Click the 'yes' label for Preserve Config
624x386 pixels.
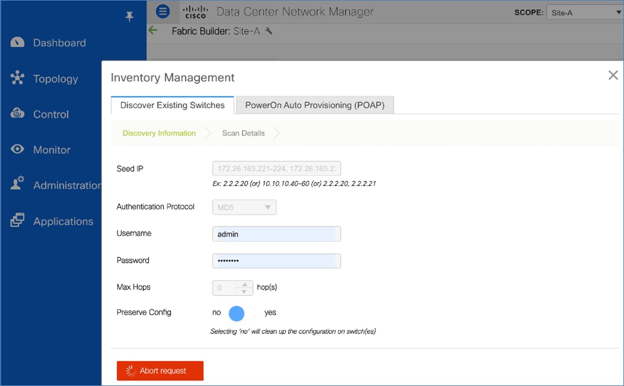270,313
